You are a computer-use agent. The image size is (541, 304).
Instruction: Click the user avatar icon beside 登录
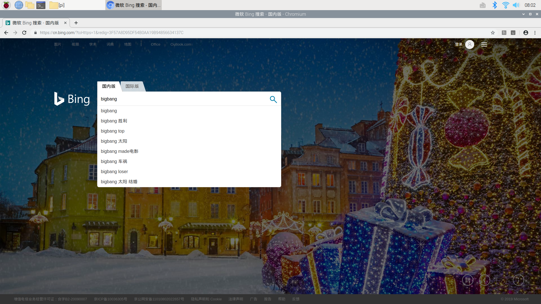click(x=469, y=44)
